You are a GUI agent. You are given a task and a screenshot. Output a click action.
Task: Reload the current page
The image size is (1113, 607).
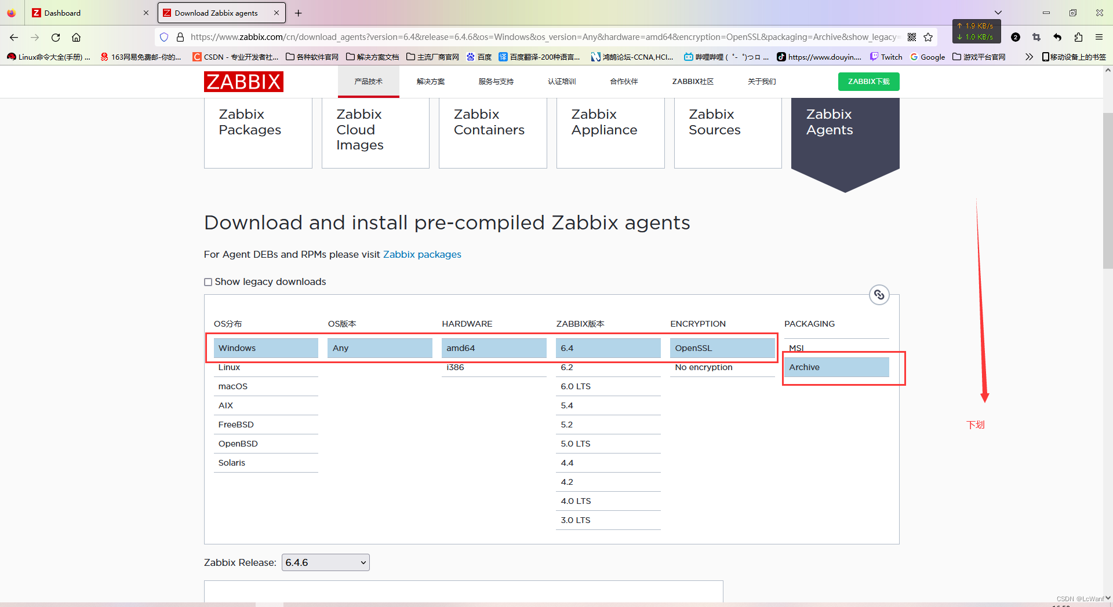point(56,37)
